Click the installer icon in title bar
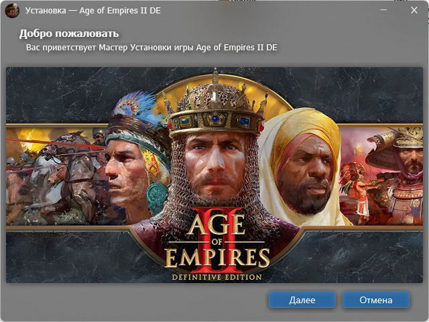 [12, 11]
